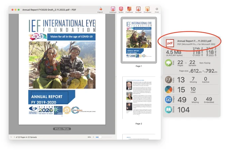Click the 0 Inactive fonts value

pos(205,79)
